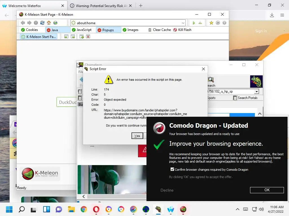Click the K-Meleon logo banner

click(40, 174)
